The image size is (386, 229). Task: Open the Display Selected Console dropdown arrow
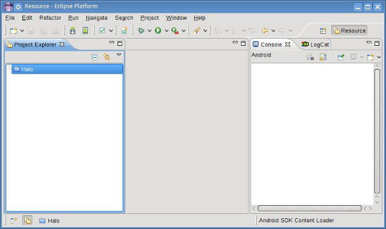[362, 57]
